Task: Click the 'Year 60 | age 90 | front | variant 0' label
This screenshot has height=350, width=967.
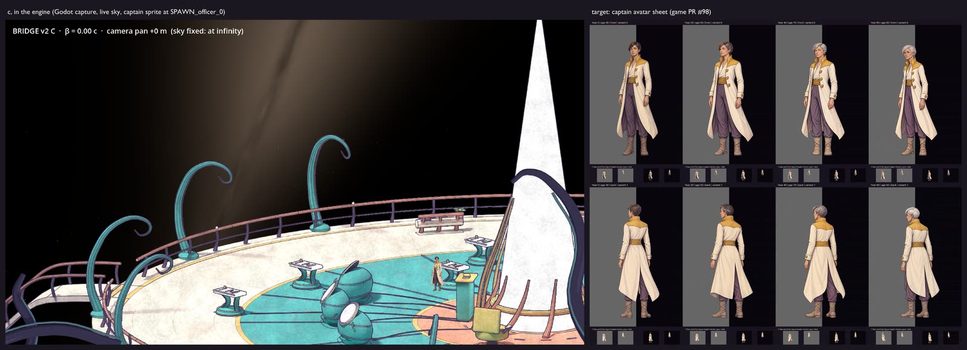Action: 889,23
